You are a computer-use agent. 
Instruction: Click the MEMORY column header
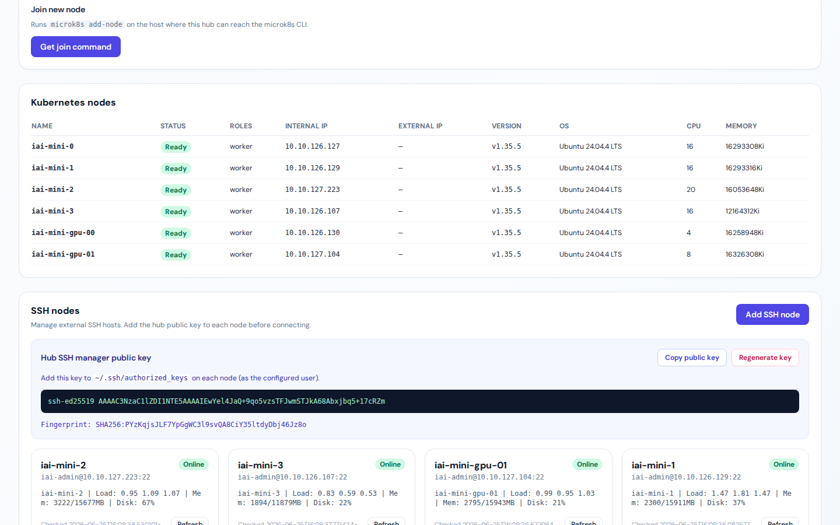(x=741, y=126)
